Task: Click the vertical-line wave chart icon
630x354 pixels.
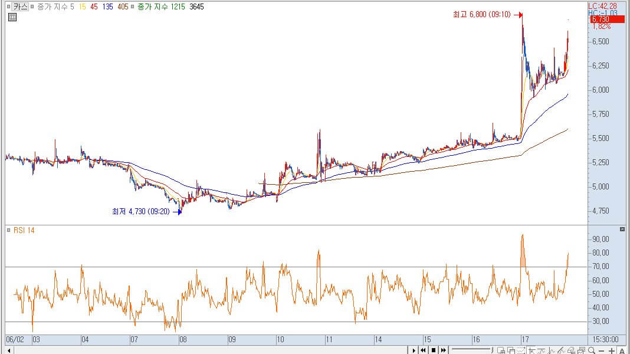Action: (x=552, y=351)
